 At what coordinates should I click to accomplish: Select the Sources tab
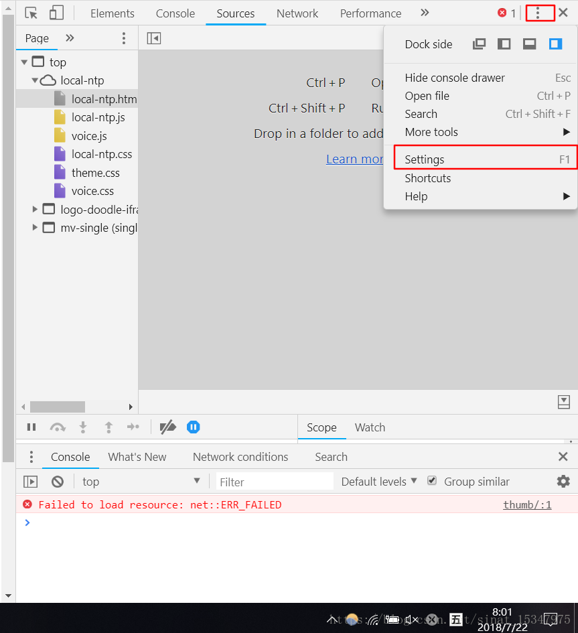coord(236,13)
